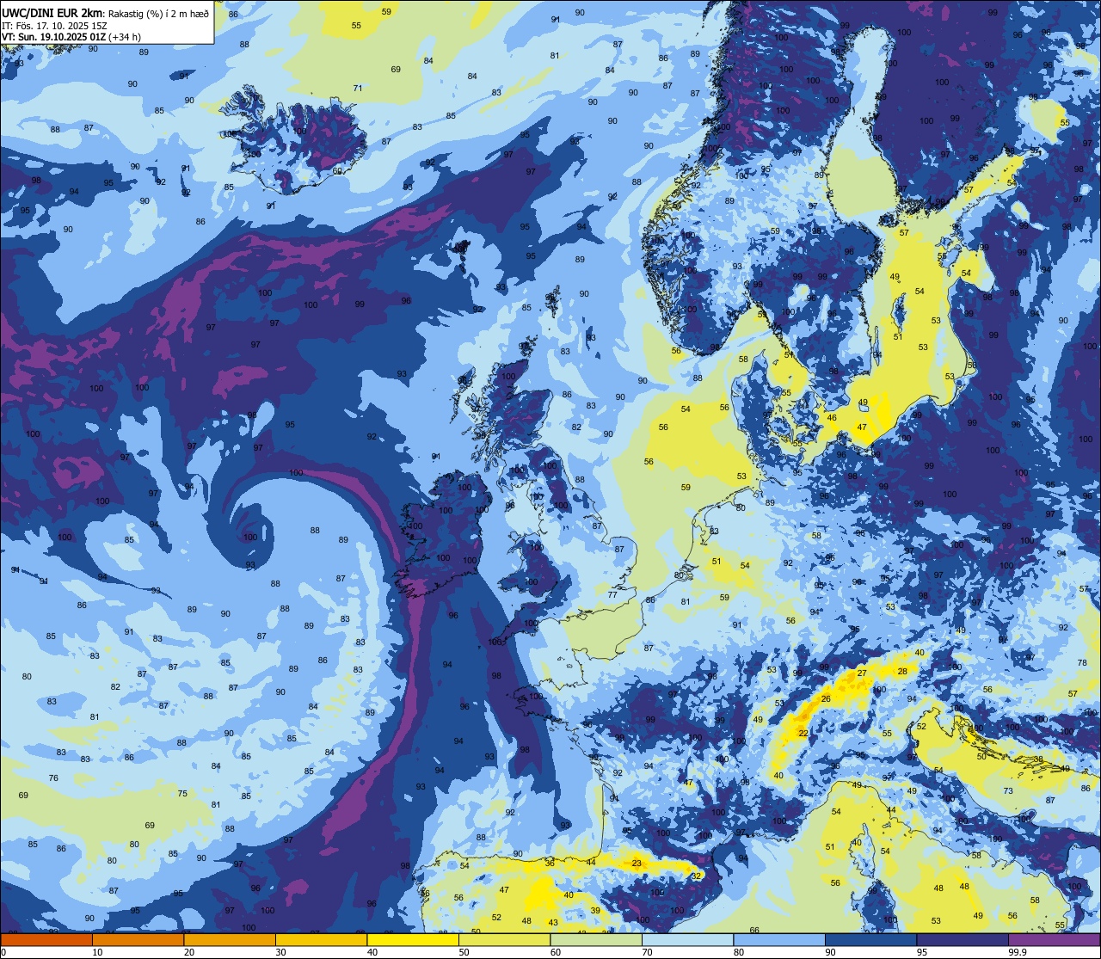Click the humidity value '71' north of Iceland
The width and height of the screenshot is (1101, 959).
click(358, 88)
